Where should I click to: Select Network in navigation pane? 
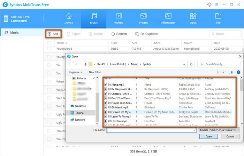[x=78, y=120]
